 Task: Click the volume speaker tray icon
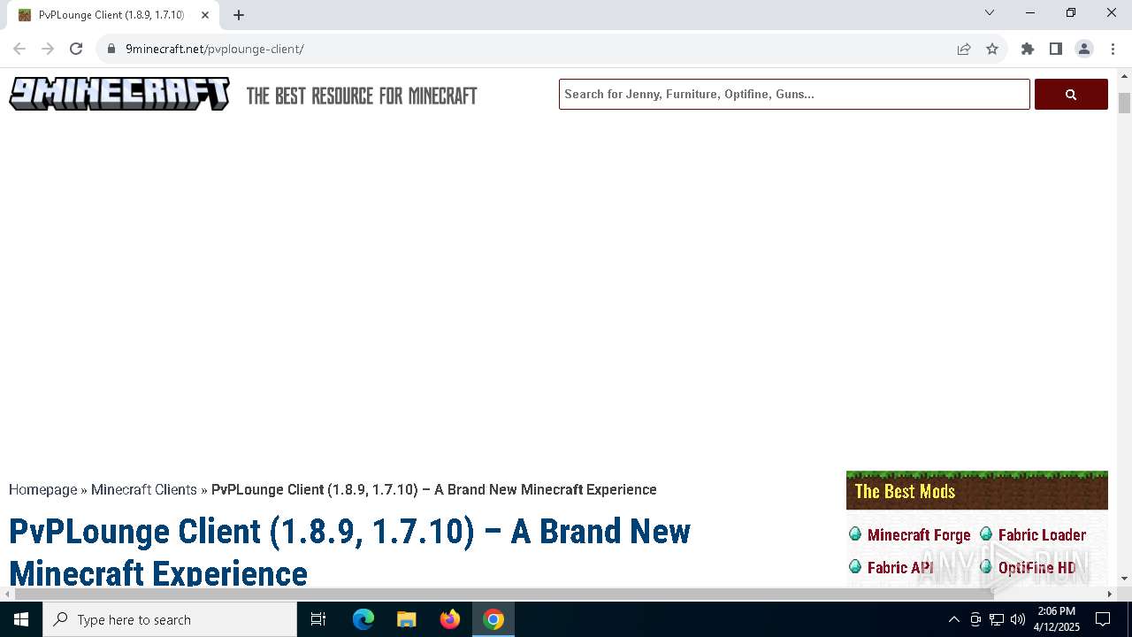coord(1017,619)
